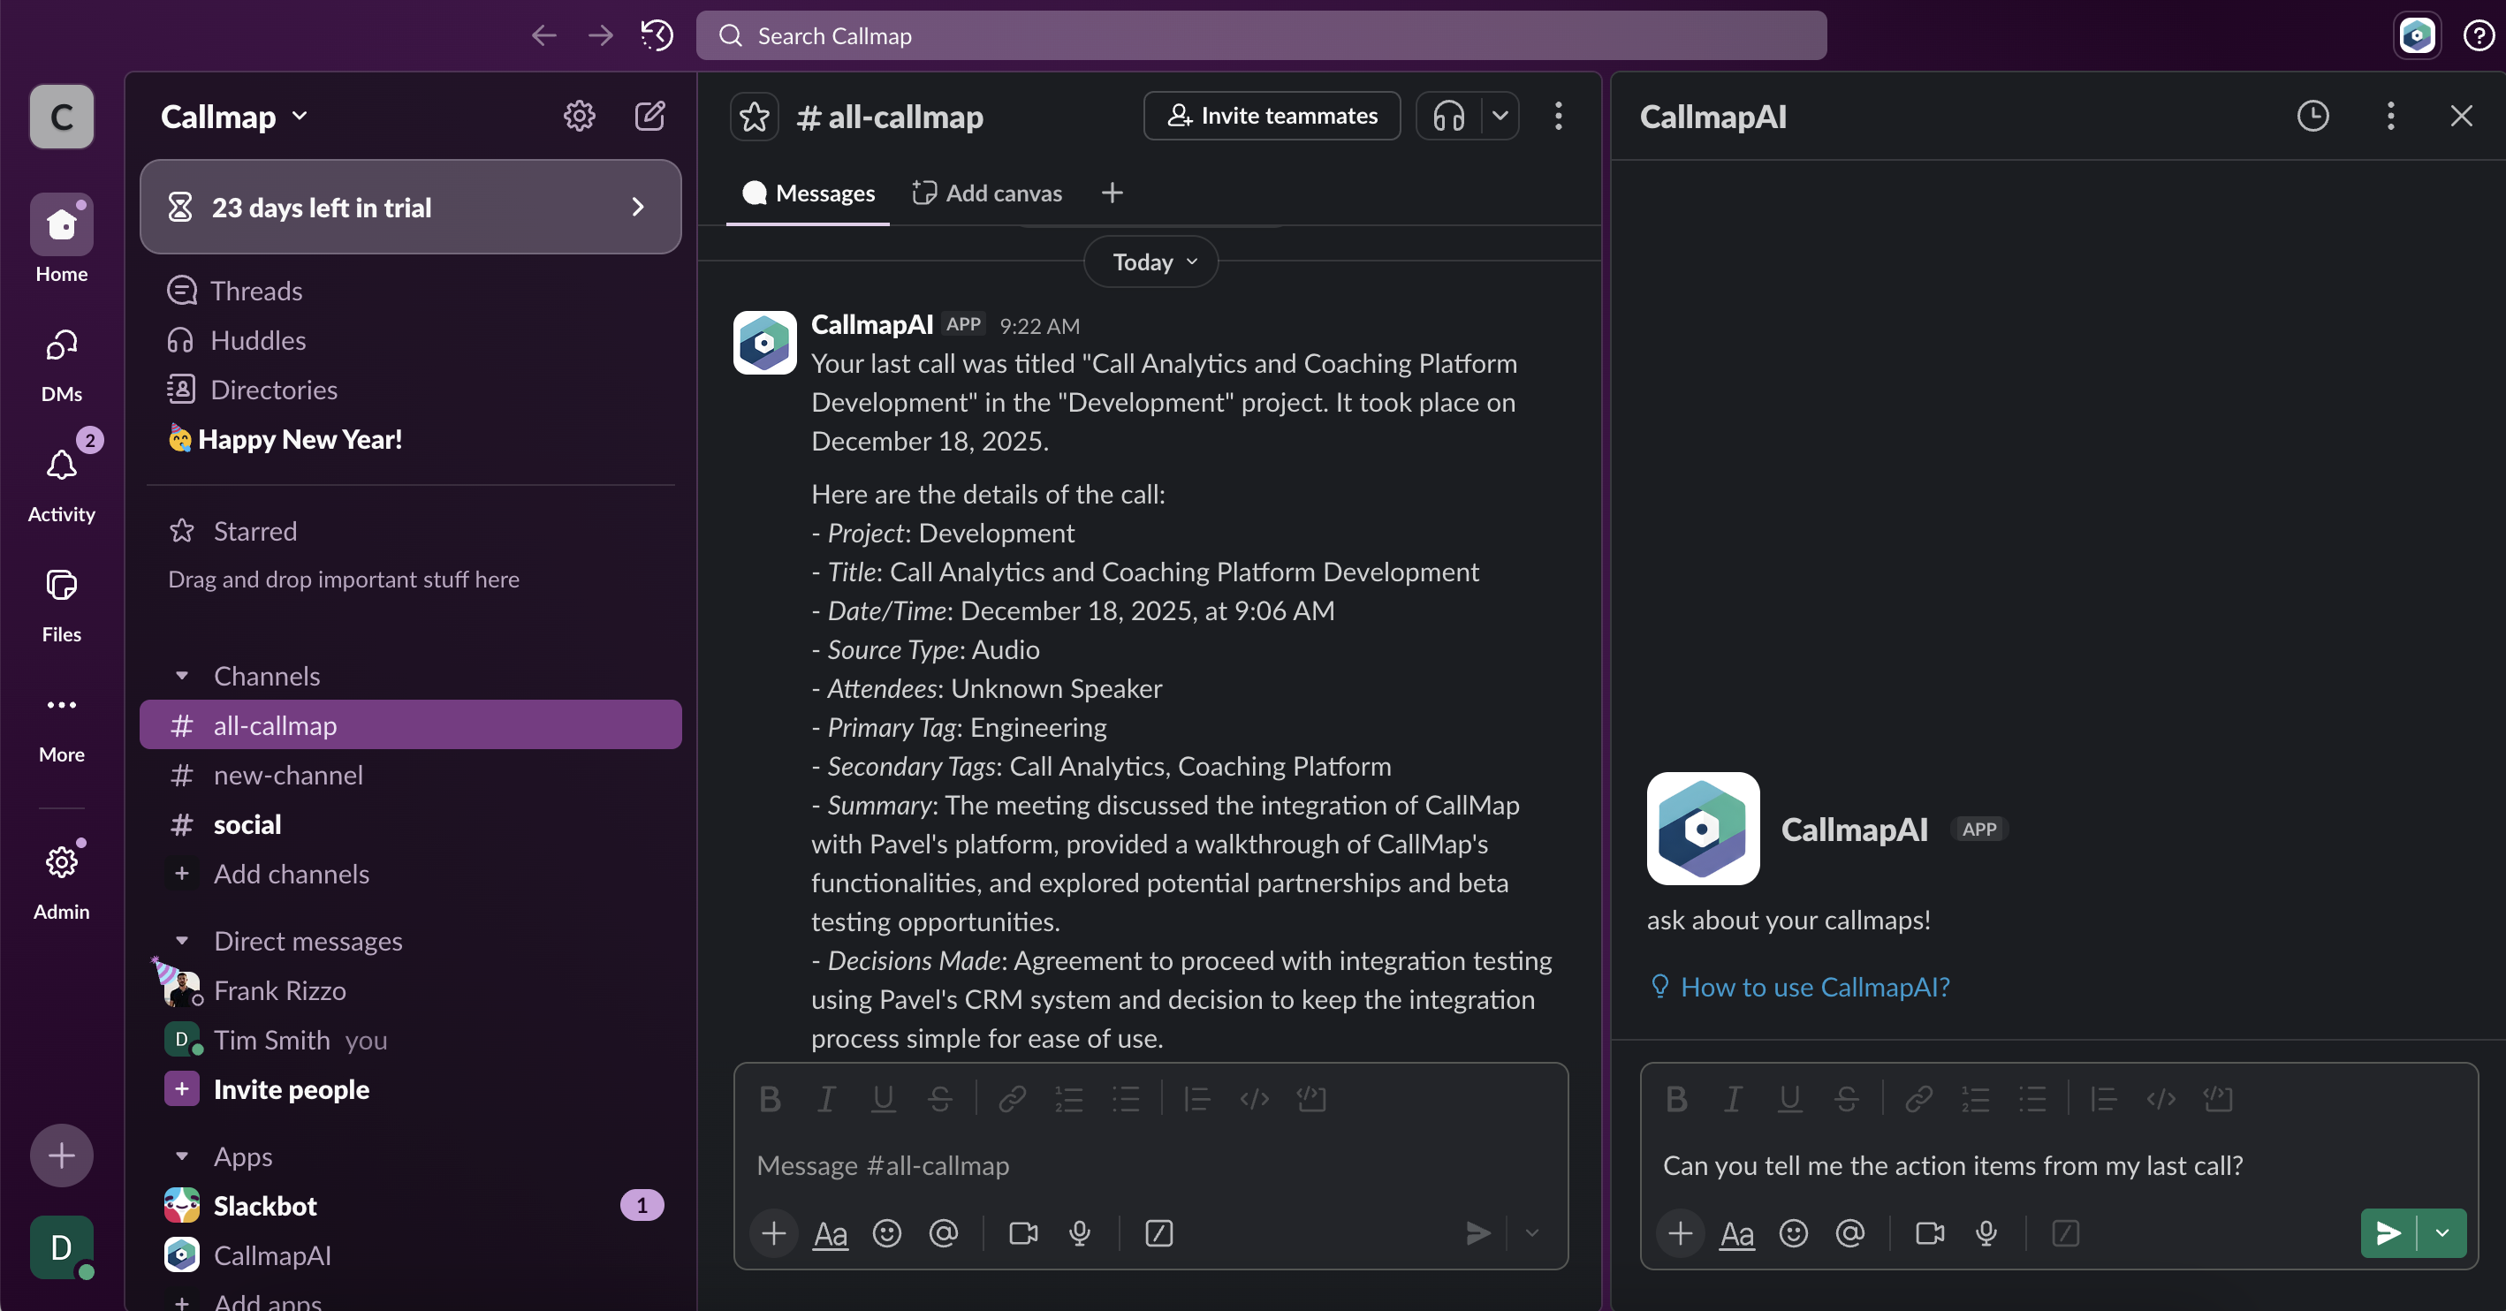Screen dimensions: 2506x1311
Task: Open Frank Rizzo direct message
Action: click(x=411, y=990)
